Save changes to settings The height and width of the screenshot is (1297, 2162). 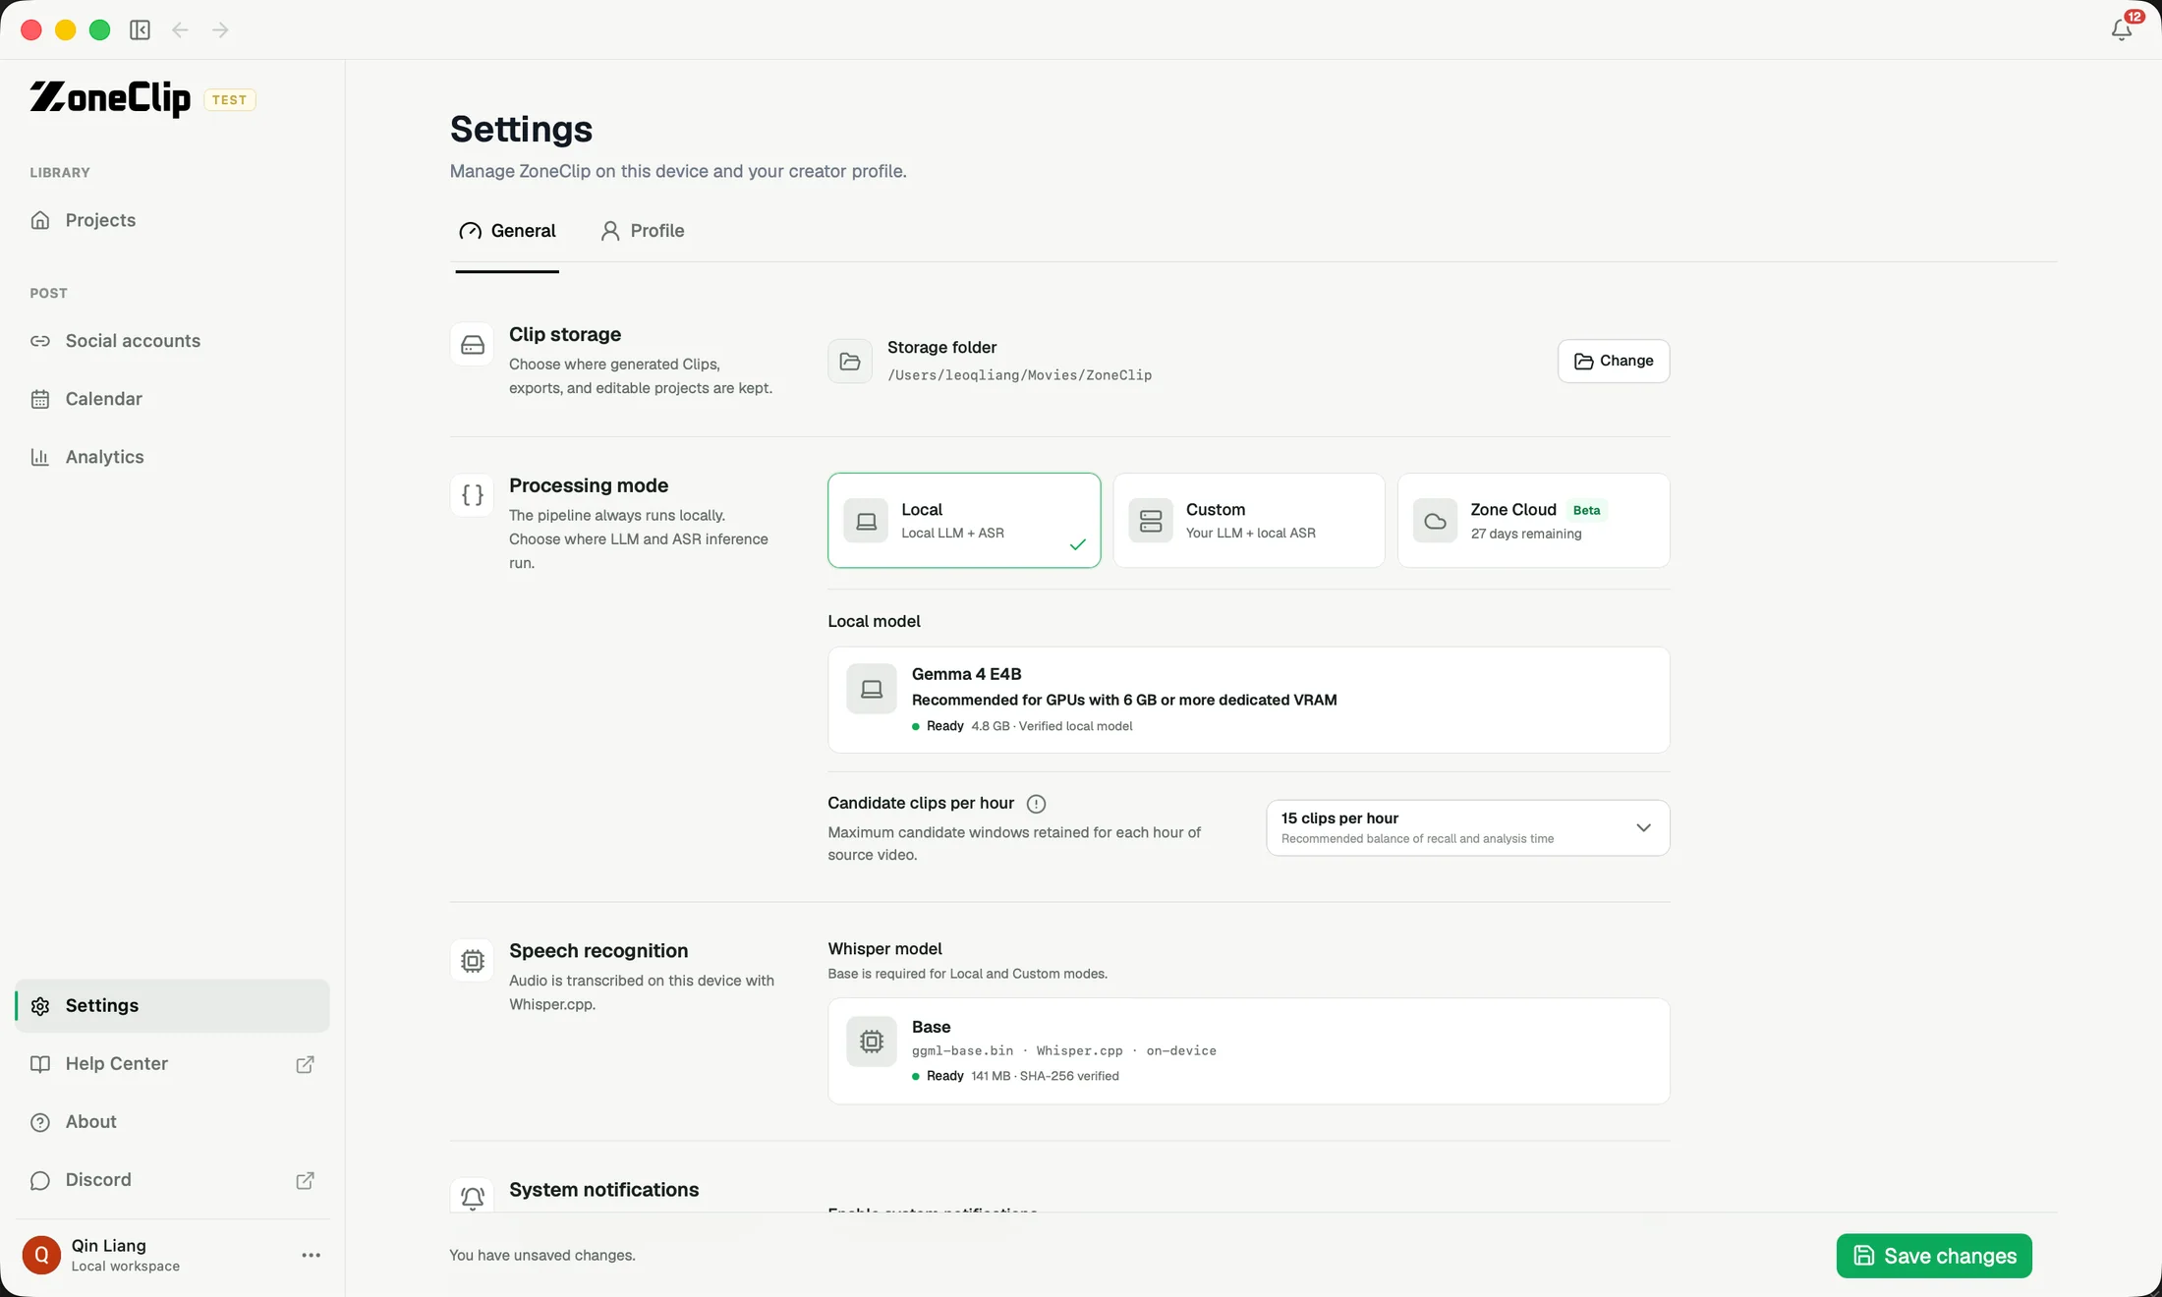click(x=1933, y=1256)
